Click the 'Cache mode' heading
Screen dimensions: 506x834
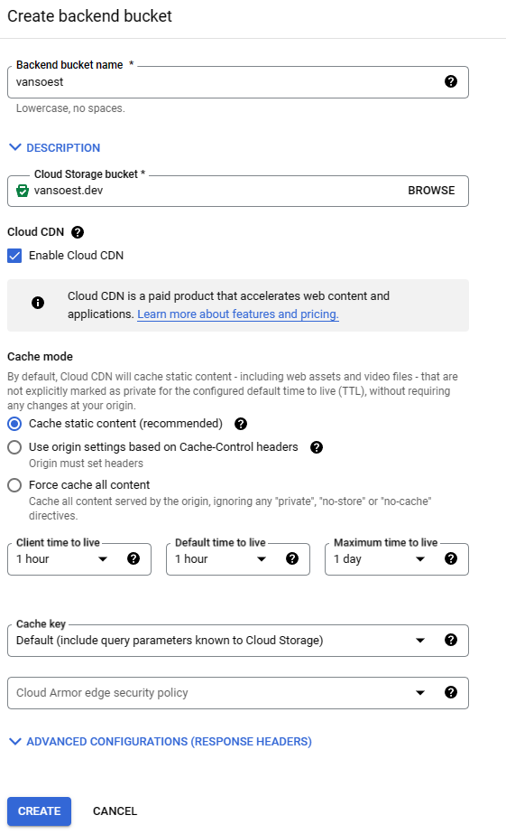click(x=40, y=356)
